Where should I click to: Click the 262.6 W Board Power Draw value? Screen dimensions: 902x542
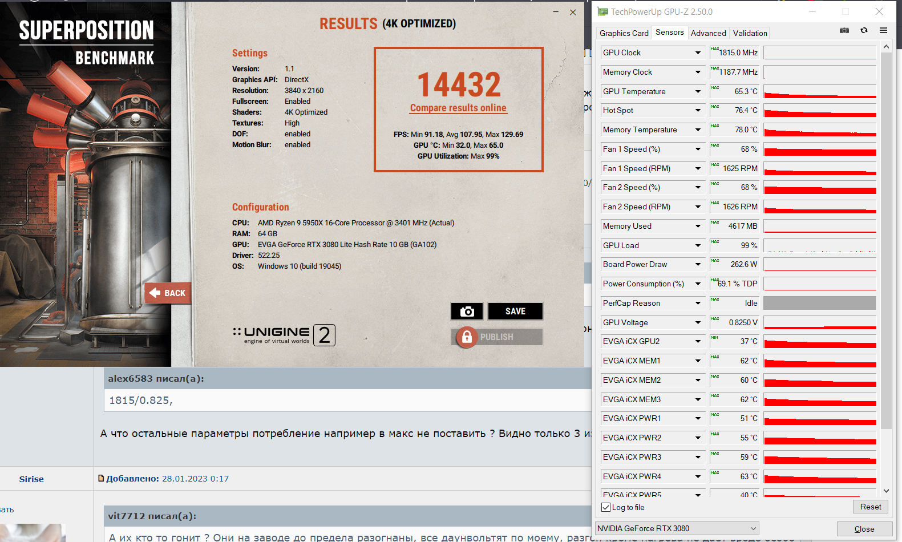pyautogui.click(x=734, y=264)
